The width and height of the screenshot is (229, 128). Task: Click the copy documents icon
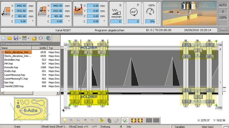point(109,120)
